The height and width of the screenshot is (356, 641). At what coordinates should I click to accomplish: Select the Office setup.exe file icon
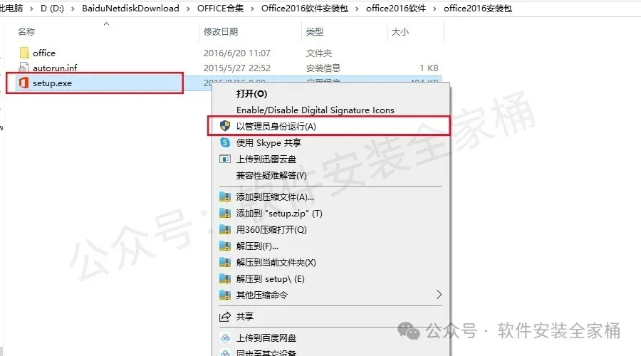coord(24,83)
